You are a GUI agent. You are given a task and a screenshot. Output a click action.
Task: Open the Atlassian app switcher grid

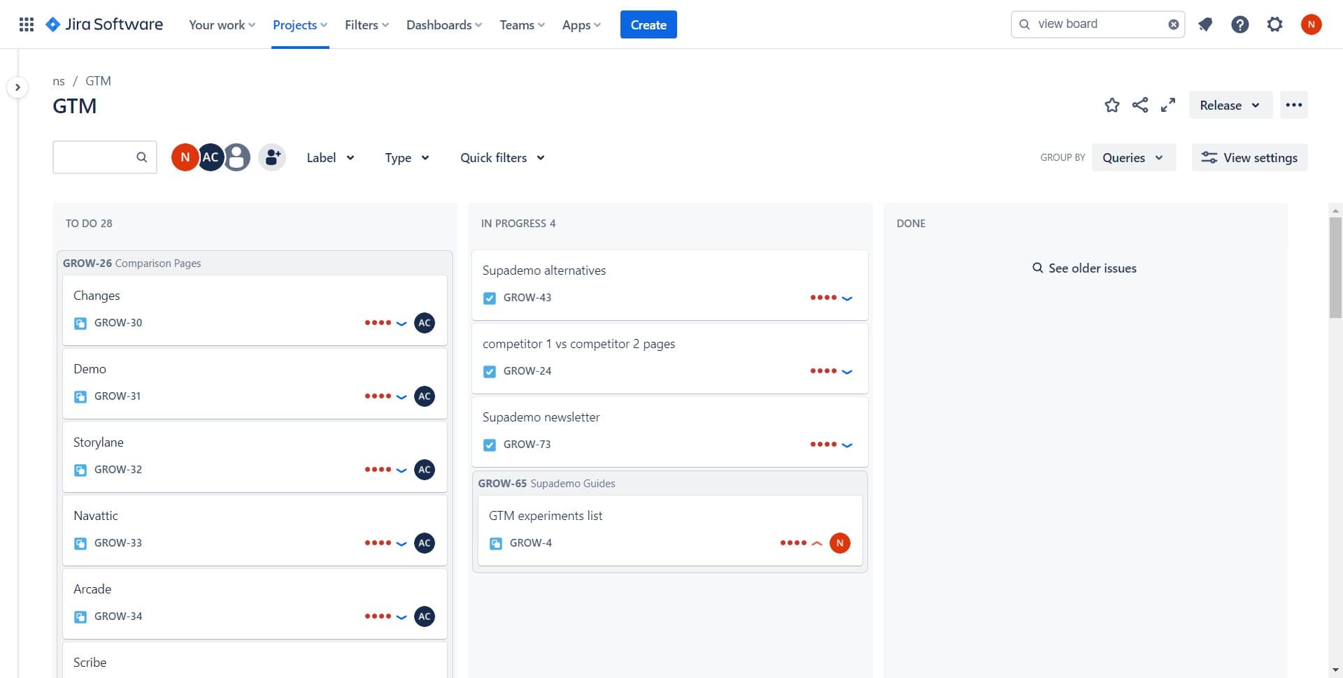point(26,24)
